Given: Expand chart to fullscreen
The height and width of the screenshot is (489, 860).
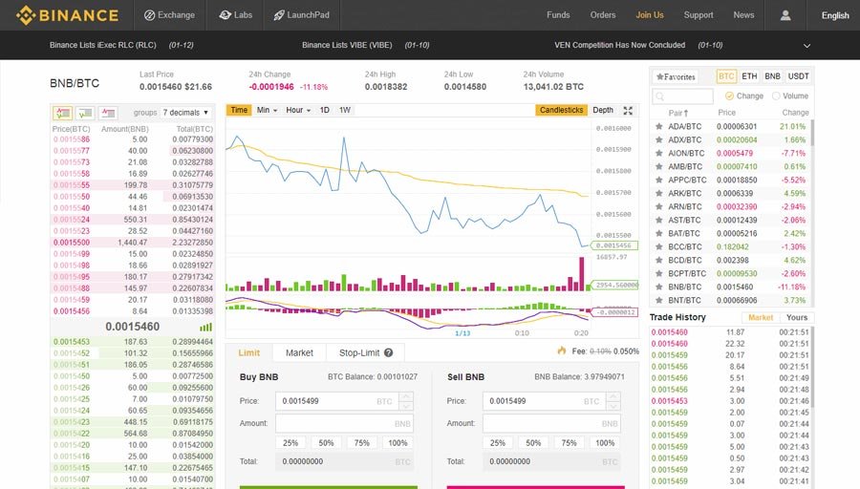Looking at the screenshot, I should coord(628,110).
